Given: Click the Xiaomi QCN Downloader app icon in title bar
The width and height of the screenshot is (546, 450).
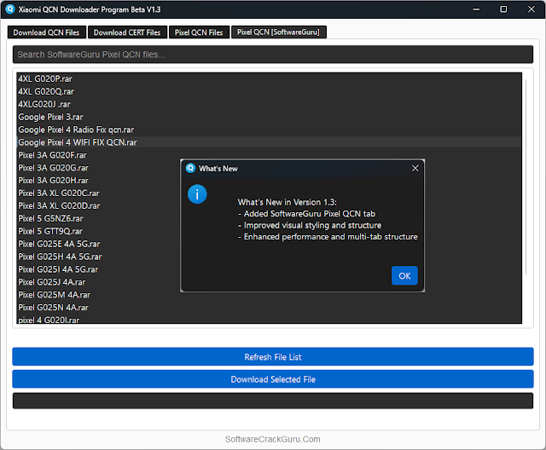Looking at the screenshot, I should coord(10,9).
